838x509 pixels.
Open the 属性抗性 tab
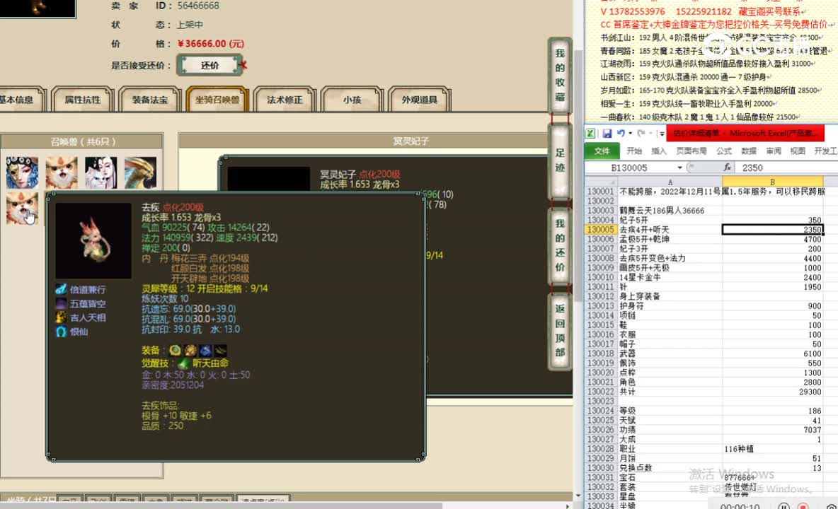[82, 99]
